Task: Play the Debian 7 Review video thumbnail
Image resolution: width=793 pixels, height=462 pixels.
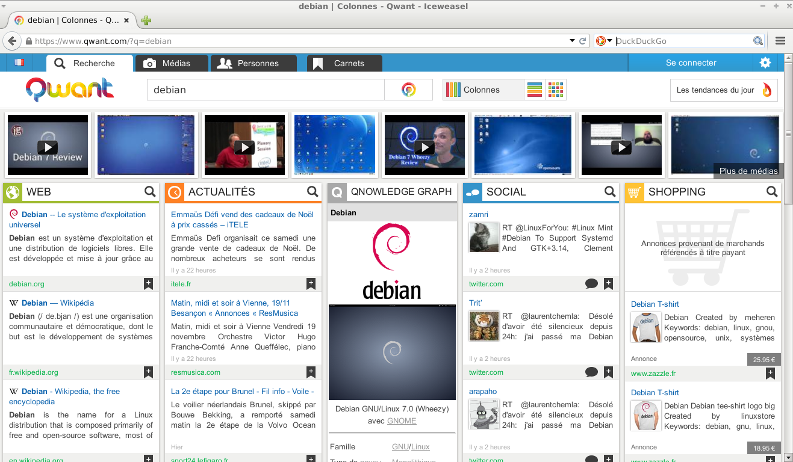Action: click(x=48, y=147)
